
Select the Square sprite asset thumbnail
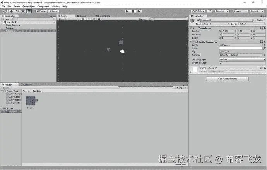[x=31, y=100]
